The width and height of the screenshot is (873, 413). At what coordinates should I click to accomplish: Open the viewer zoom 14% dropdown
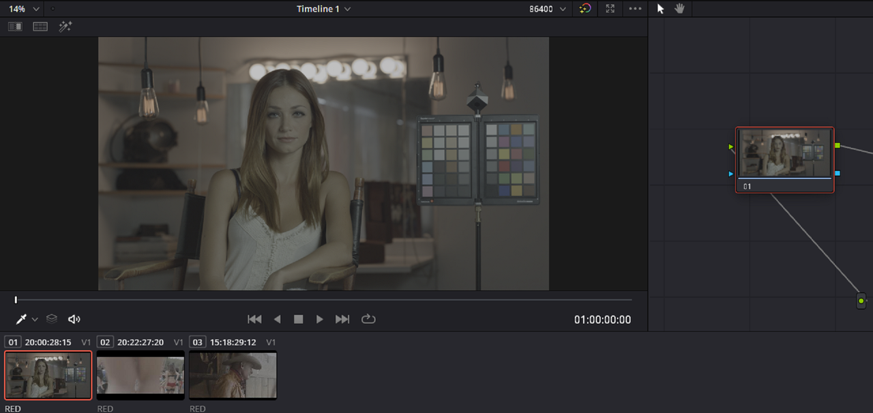pyautogui.click(x=24, y=9)
